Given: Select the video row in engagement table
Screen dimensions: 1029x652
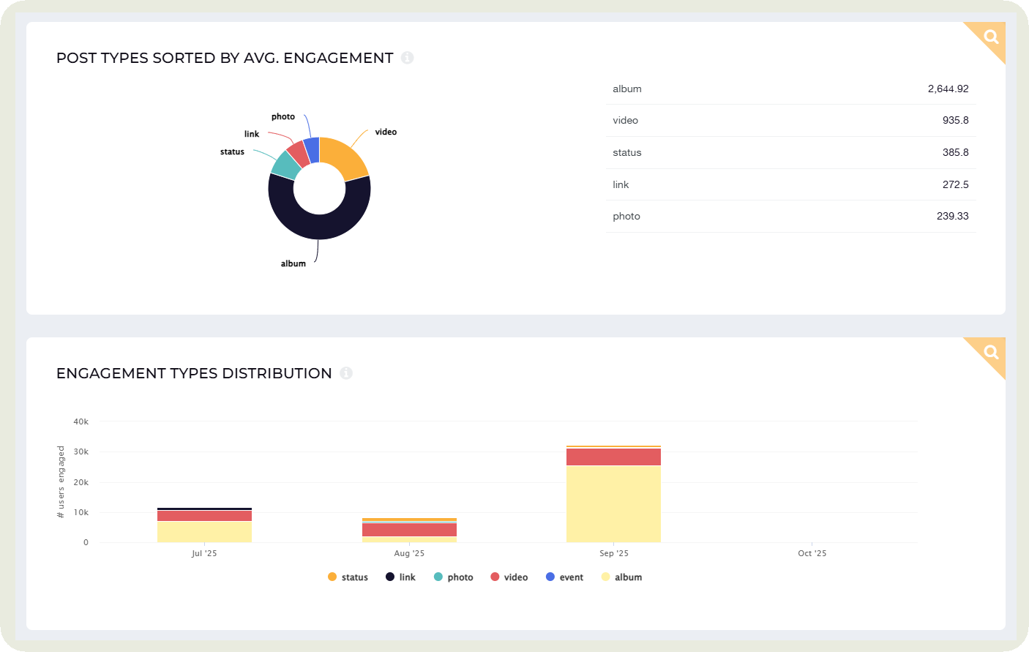Looking at the screenshot, I should [x=790, y=121].
